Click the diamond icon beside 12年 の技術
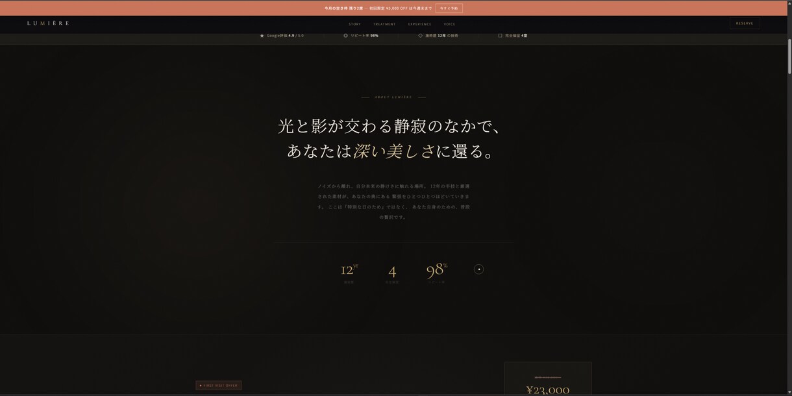 (x=420, y=36)
